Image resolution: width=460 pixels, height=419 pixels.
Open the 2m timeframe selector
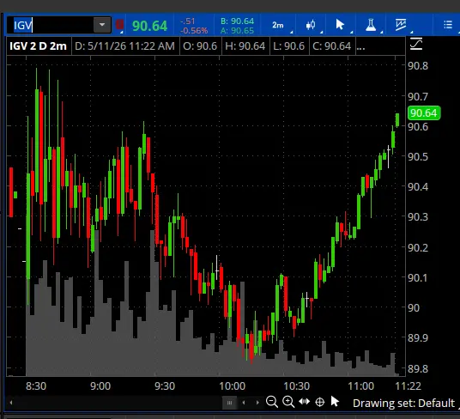coord(278,25)
